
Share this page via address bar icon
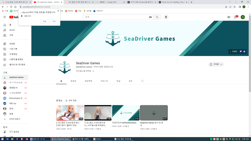coord(230,7)
